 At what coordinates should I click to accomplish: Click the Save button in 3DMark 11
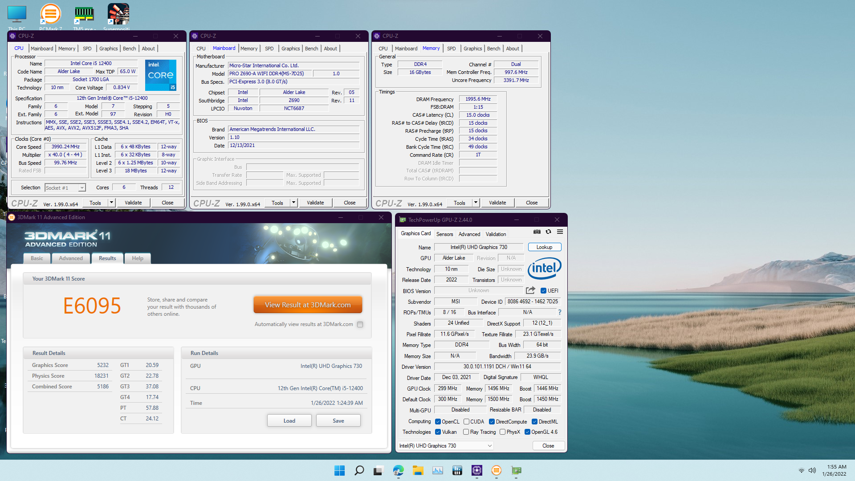click(x=338, y=420)
